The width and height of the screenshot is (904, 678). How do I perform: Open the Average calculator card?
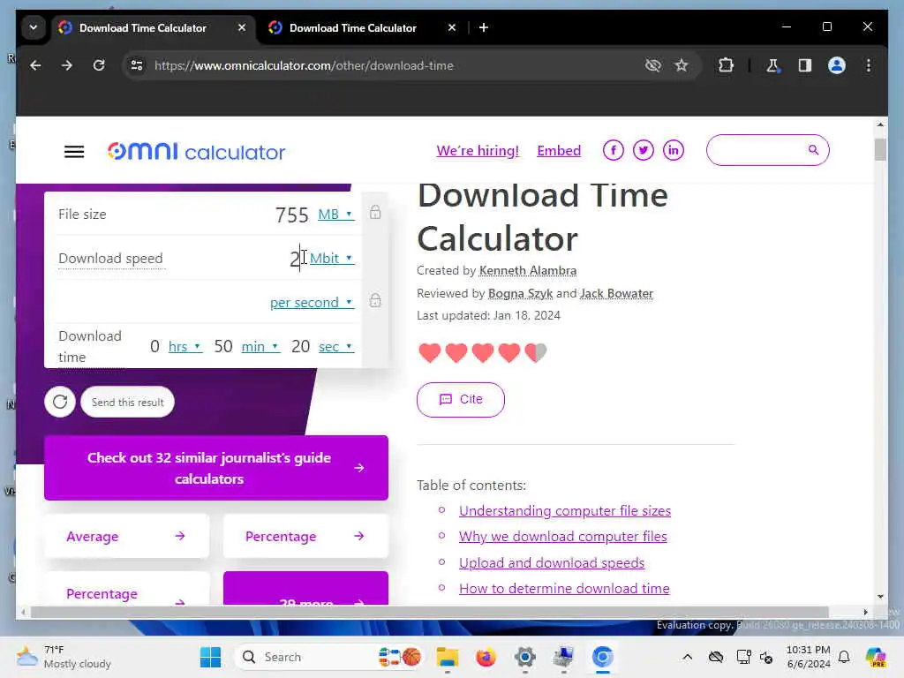point(127,536)
